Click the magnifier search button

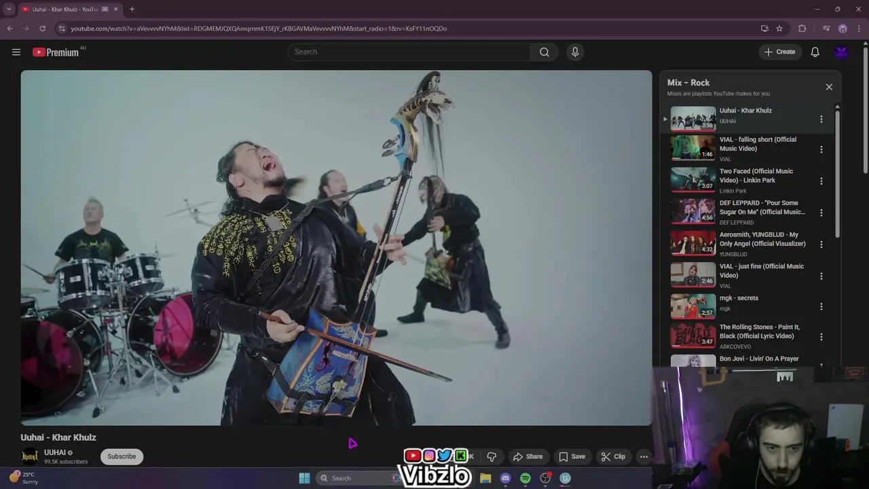544,52
